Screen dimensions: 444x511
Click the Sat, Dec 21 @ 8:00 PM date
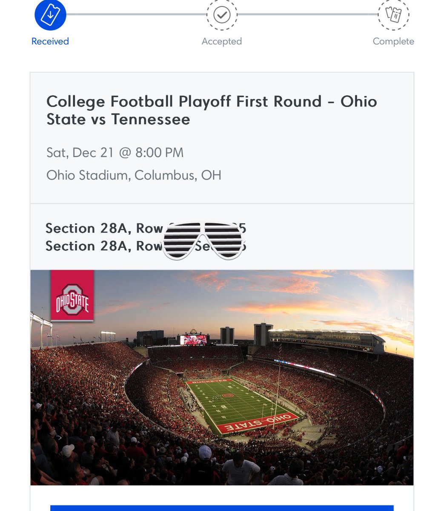(x=115, y=152)
